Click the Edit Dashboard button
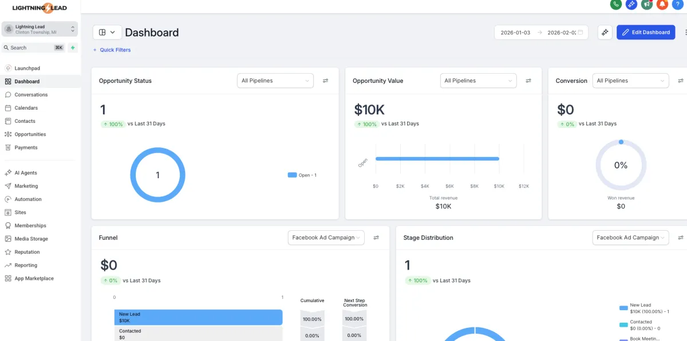 click(646, 33)
